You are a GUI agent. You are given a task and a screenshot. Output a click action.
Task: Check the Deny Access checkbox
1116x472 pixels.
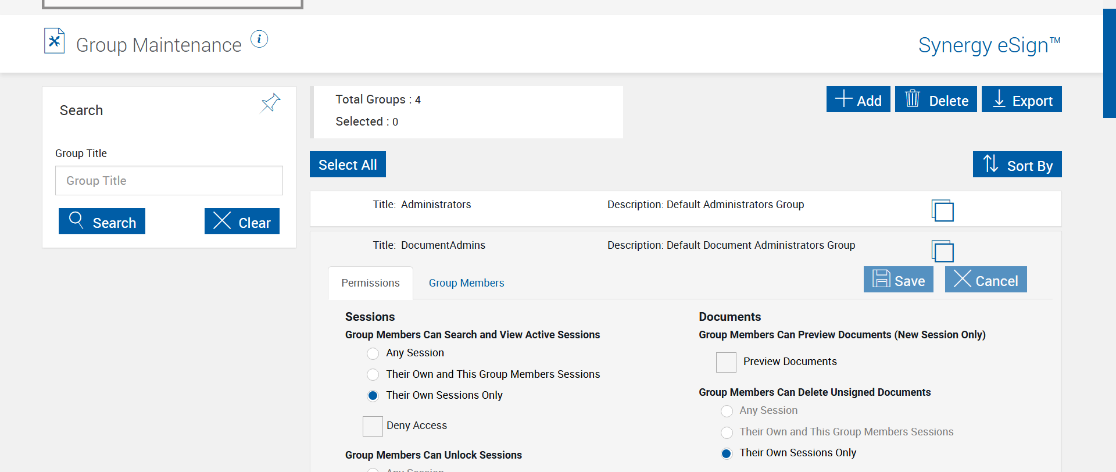(x=373, y=426)
